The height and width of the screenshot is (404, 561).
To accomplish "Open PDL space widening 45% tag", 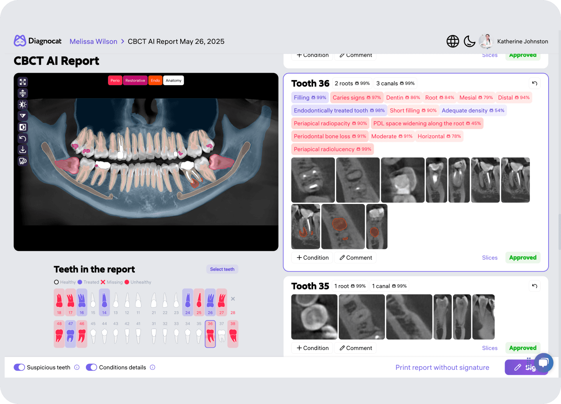I will coord(427,123).
